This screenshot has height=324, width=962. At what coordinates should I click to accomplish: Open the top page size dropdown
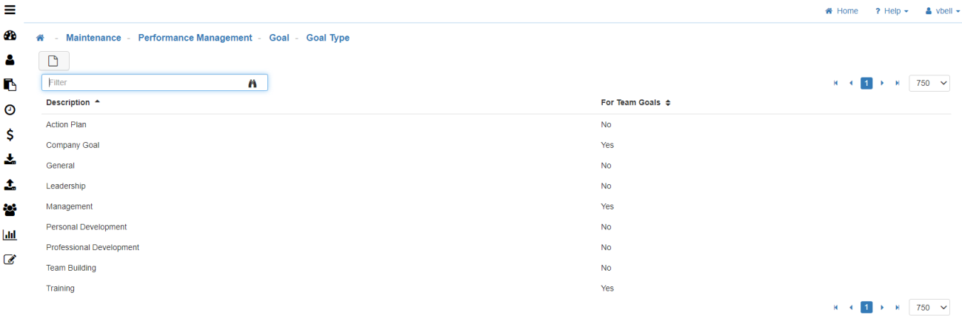[x=929, y=83]
